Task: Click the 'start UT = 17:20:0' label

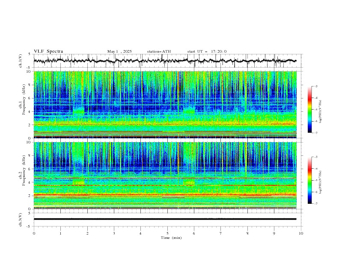Action: 207,51
